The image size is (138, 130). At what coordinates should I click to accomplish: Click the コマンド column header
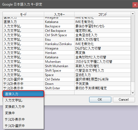click(102, 14)
